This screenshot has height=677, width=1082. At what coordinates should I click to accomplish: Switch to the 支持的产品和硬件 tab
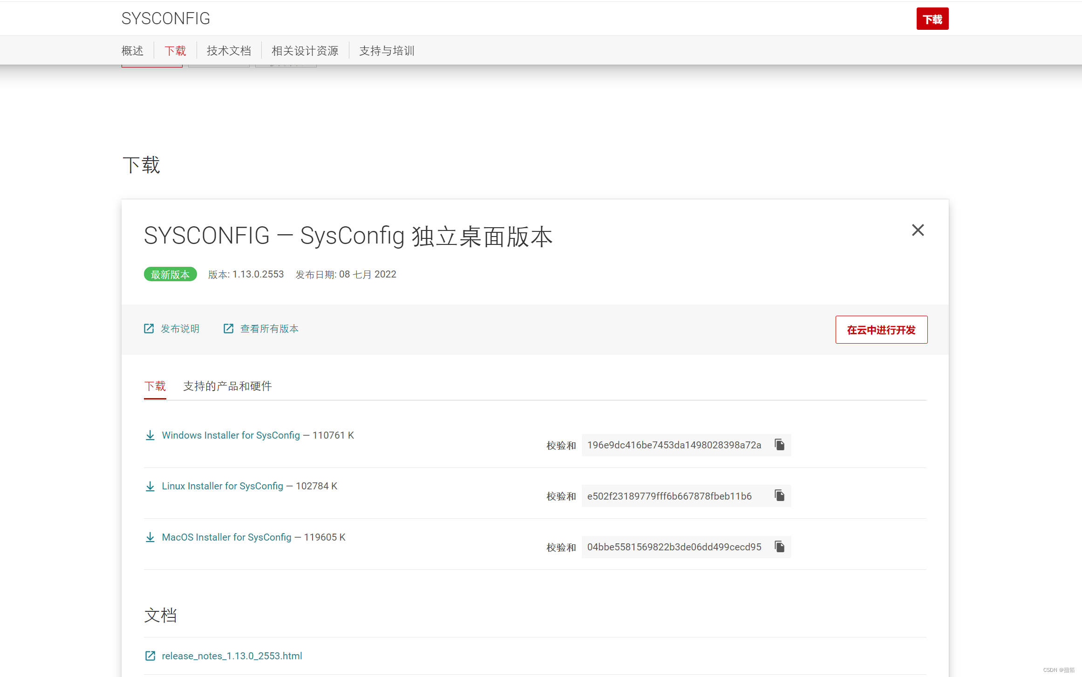(x=227, y=386)
